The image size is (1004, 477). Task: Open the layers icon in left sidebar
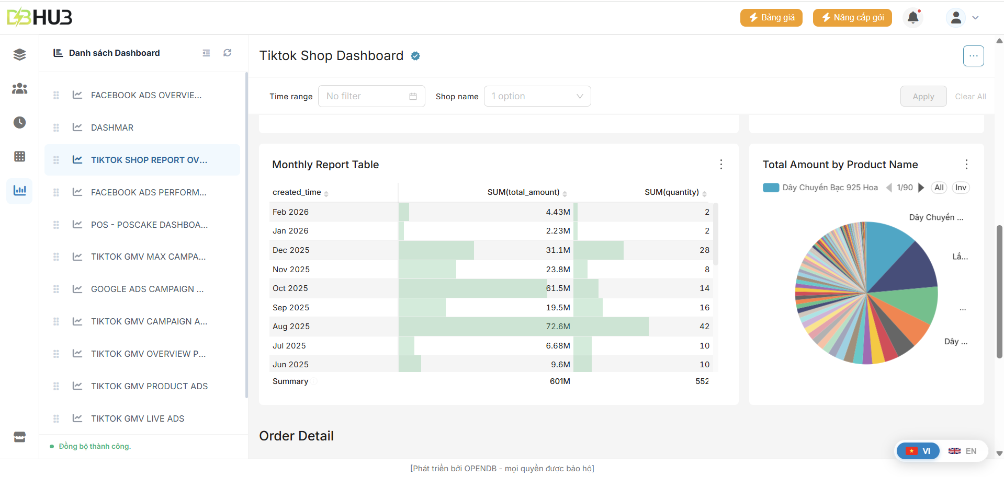(19, 54)
